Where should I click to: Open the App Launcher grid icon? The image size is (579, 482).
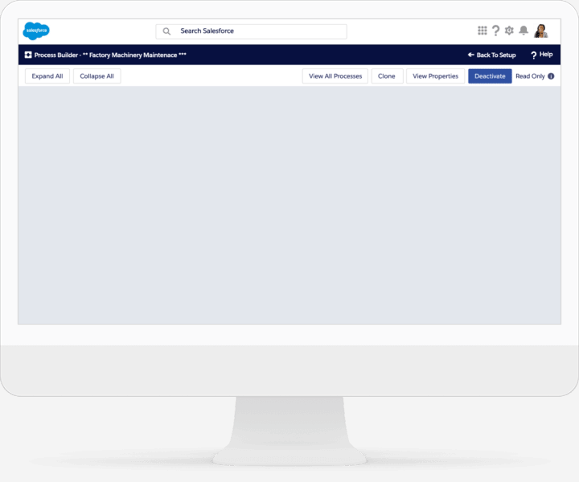[482, 31]
